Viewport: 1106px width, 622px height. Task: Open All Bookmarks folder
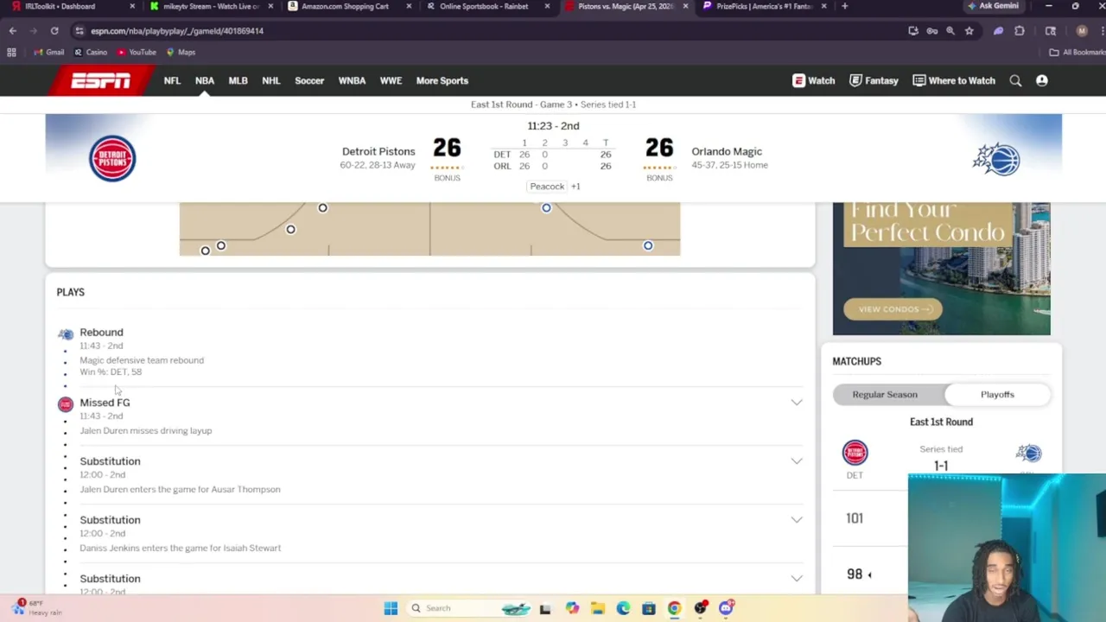click(1077, 52)
